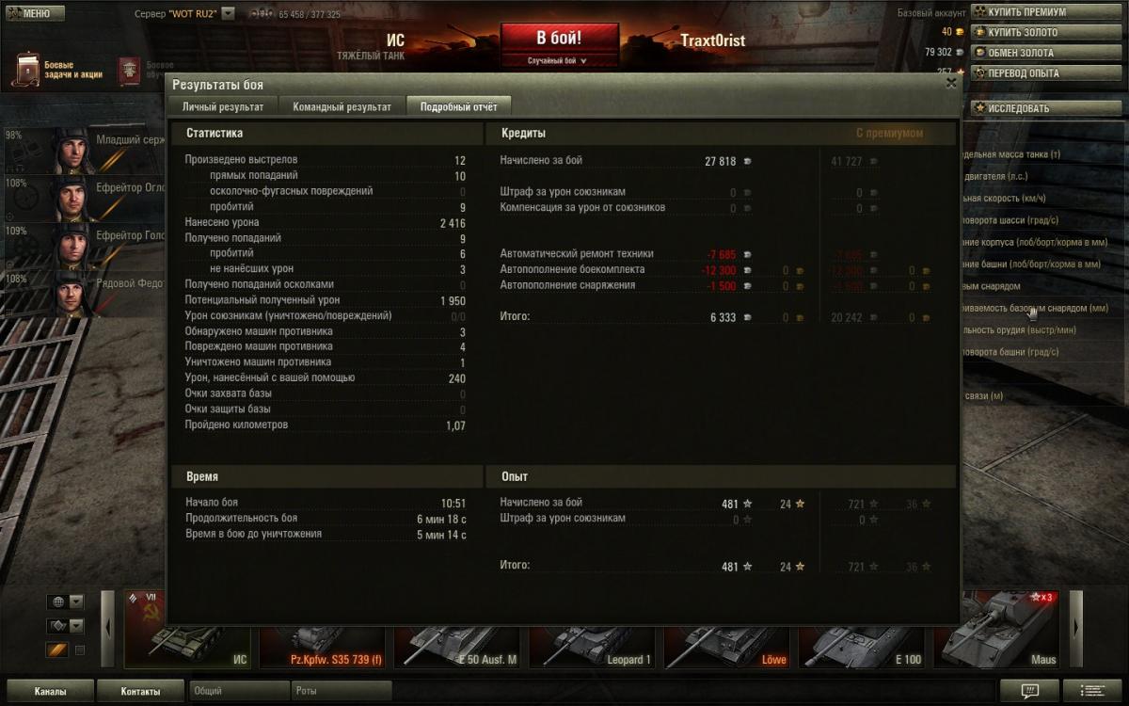Switch to the Командный результат tab
1129x706 pixels.
(342, 106)
